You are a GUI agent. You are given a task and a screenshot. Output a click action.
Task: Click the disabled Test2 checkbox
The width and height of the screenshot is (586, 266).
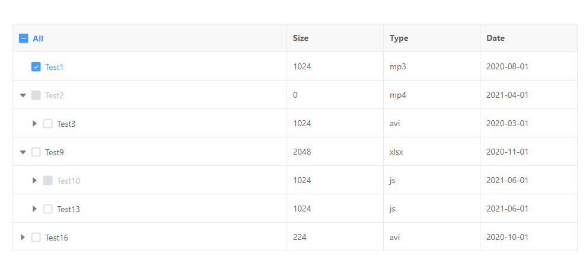[x=36, y=95]
